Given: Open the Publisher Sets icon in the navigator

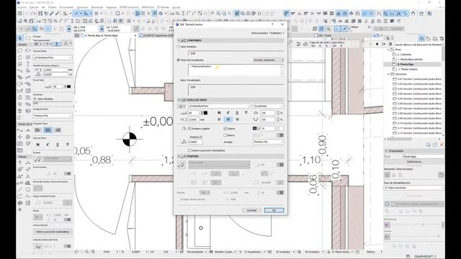Looking at the screenshot, I should (x=442, y=38).
